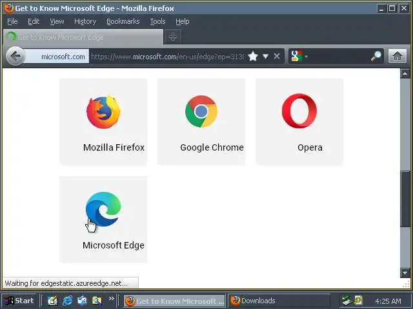Open the File menu
Screen dimensions: 413x309
pyautogui.click(x=12, y=21)
